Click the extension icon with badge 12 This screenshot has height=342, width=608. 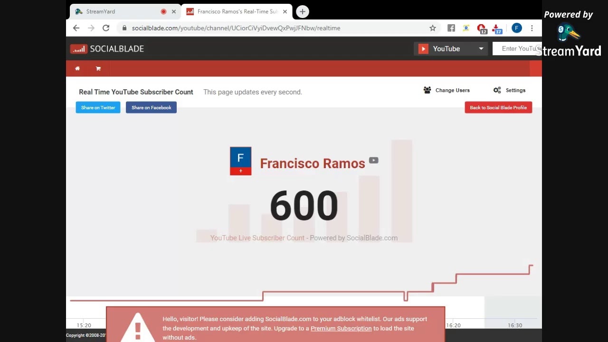click(482, 28)
